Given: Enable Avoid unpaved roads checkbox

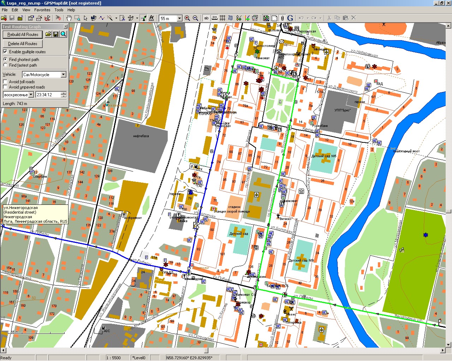Looking at the screenshot, I should [5, 87].
